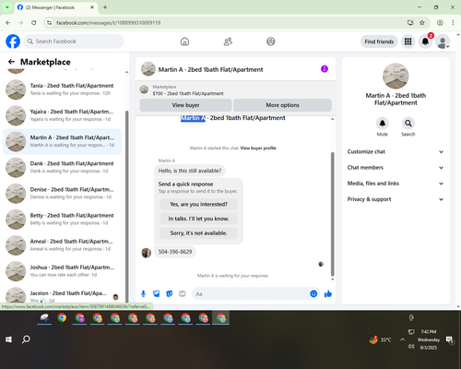This screenshot has width=461, height=369.
Task: Open the account profile avatar menu
Action: [x=443, y=42]
